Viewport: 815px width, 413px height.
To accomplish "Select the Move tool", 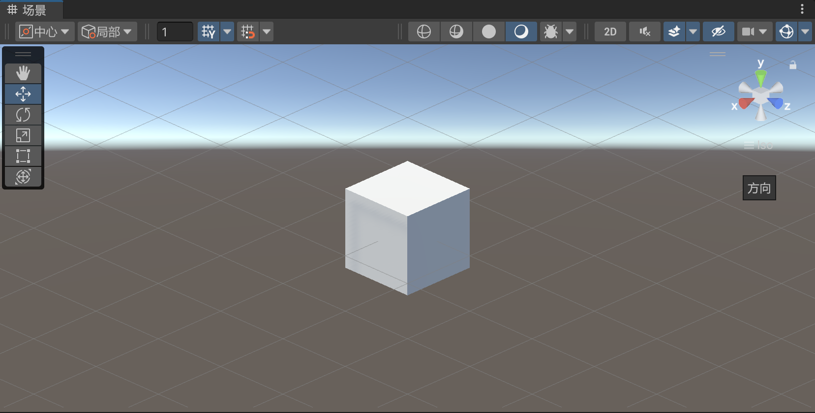I will (23, 94).
